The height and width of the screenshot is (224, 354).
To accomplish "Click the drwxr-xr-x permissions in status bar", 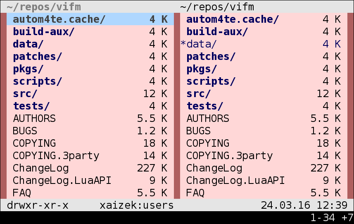I will (38, 205).
